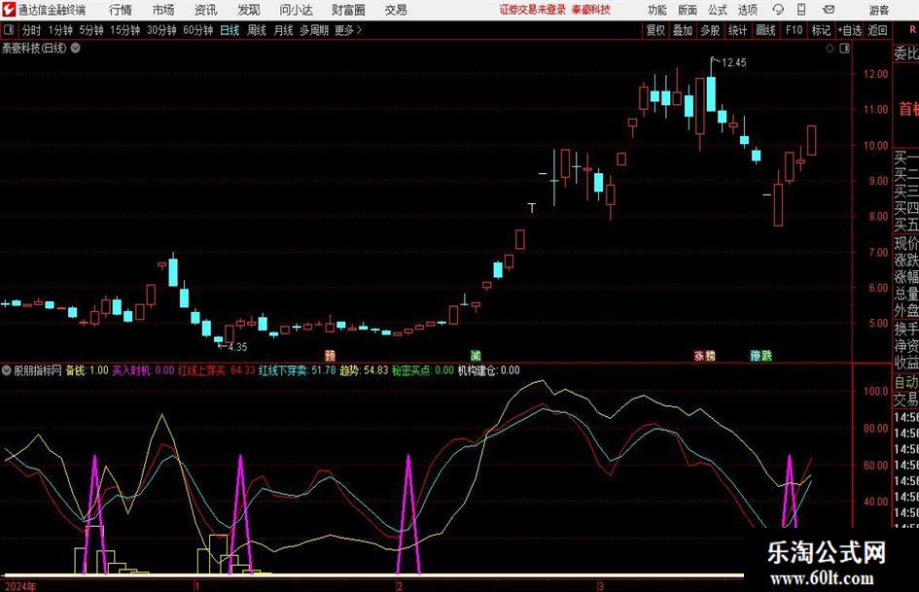Switch to 1分钟 period
This screenshot has width=919, height=592.
[x=59, y=30]
